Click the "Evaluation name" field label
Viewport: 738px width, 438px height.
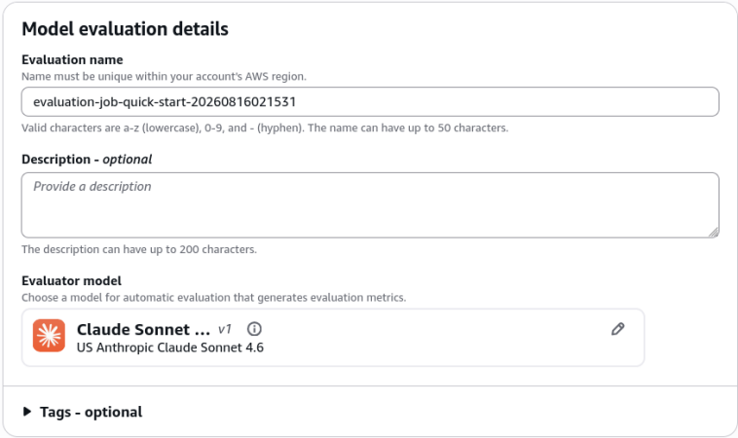(72, 59)
